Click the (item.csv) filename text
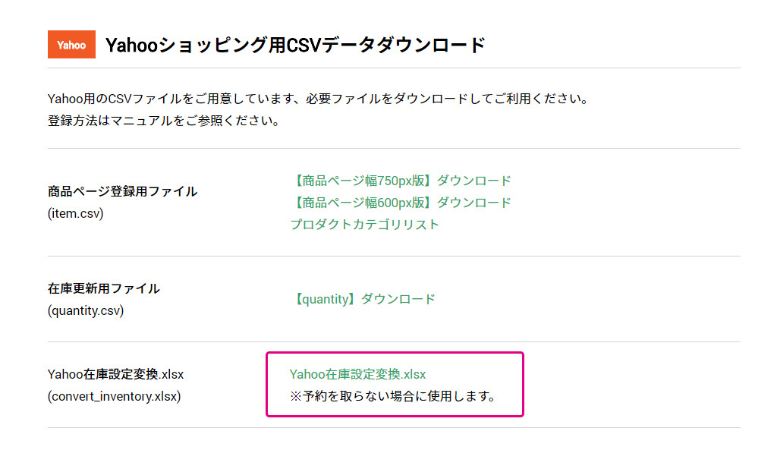The image size is (777, 450). tap(75, 213)
